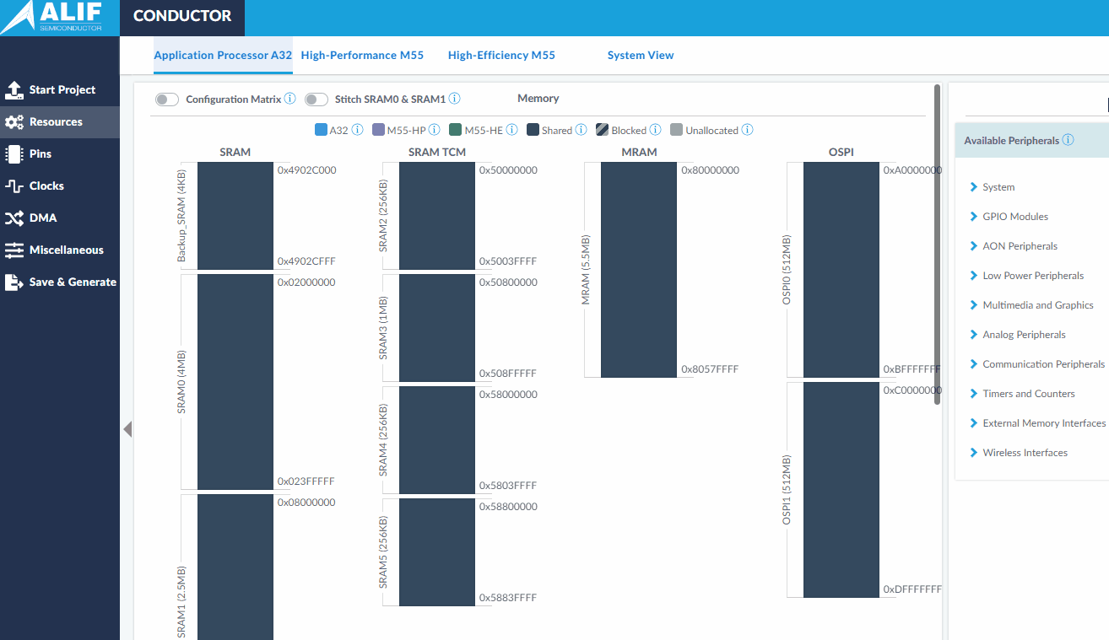Click the DMA shuffle icon

click(x=14, y=218)
